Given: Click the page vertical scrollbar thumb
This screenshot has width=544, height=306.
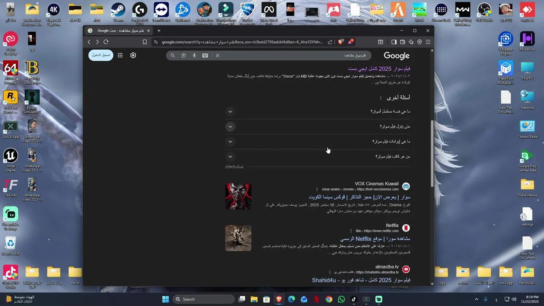Looking at the screenshot, I should coord(432,153).
